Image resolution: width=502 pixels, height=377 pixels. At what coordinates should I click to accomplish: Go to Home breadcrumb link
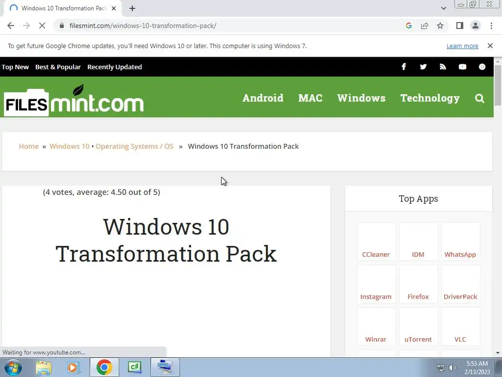click(x=28, y=146)
